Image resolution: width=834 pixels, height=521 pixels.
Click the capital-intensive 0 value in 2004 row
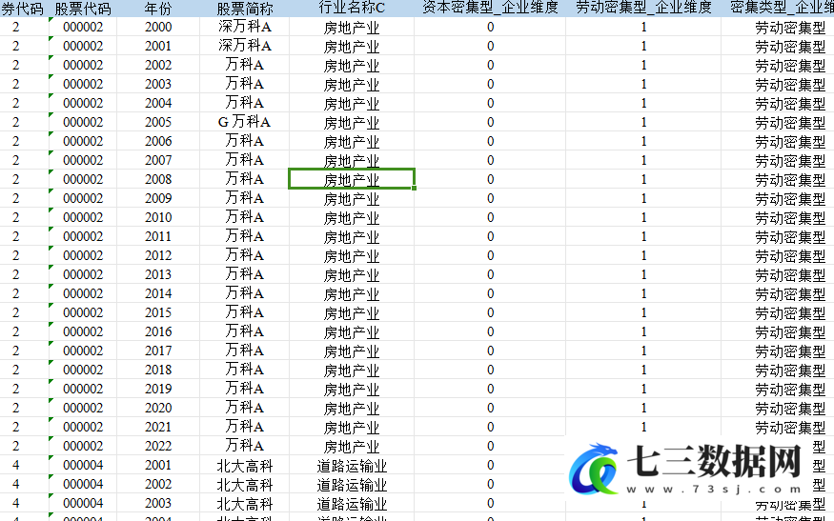point(491,103)
